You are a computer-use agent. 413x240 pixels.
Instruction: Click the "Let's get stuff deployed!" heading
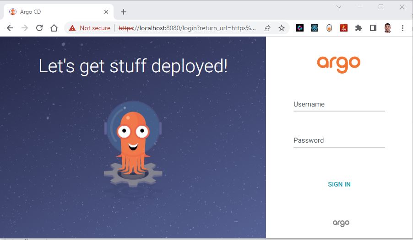click(x=133, y=66)
